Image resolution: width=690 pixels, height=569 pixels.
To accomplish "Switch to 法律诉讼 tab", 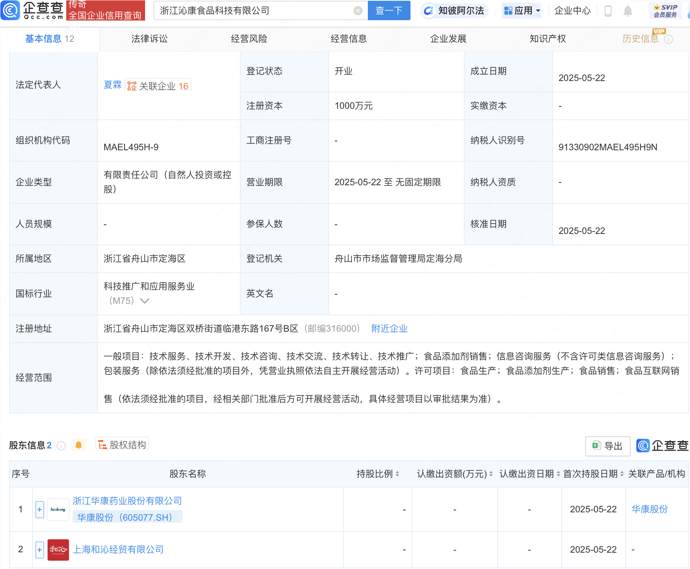I will click(149, 39).
